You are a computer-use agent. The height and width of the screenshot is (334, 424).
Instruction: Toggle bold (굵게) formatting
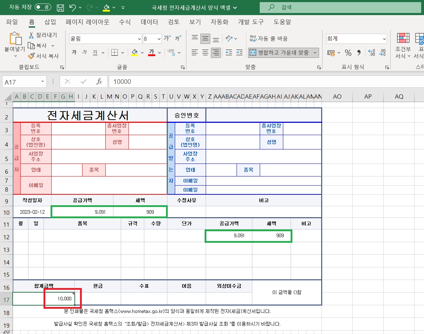tap(74, 52)
